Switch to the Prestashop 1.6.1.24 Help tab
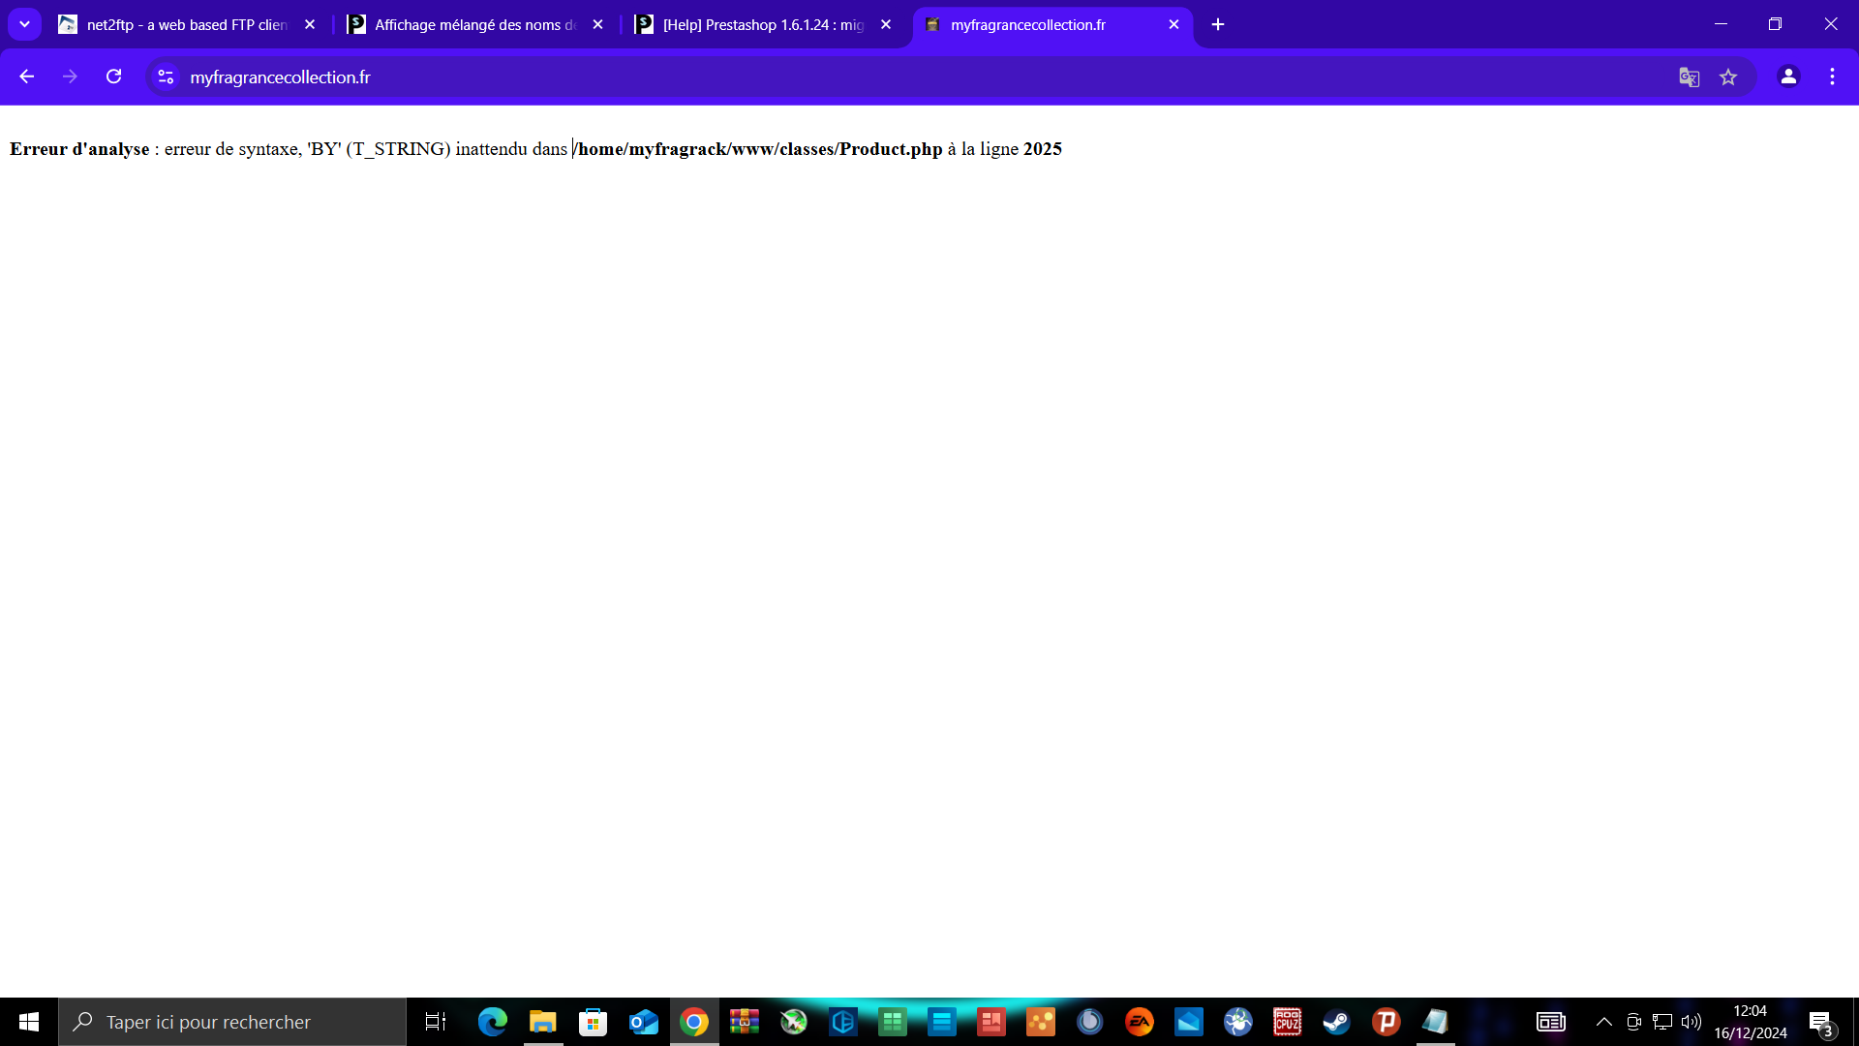 click(x=763, y=25)
